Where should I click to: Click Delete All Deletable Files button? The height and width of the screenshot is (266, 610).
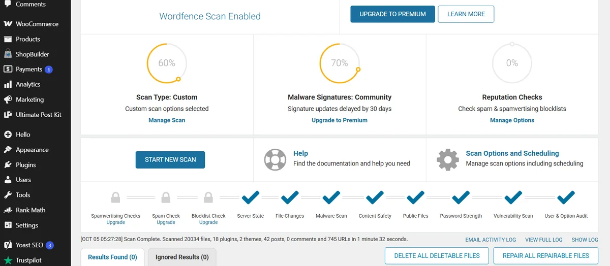[437, 256]
